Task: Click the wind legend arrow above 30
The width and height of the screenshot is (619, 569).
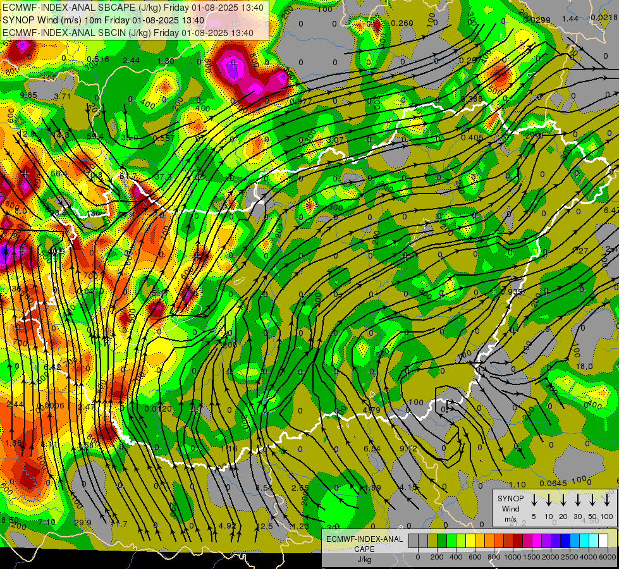Action: tap(577, 500)
